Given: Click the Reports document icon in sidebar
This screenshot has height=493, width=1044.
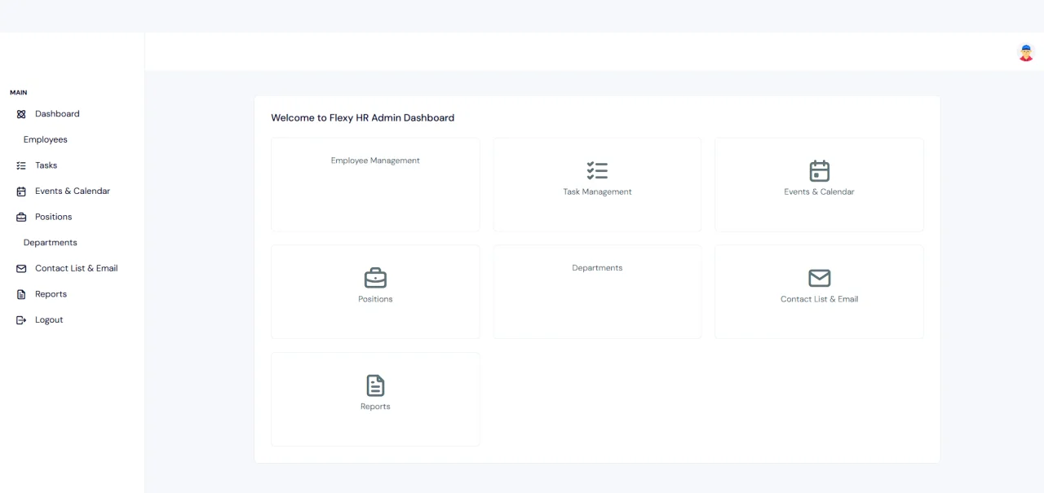Looking at the screenshot, I should point(21,294).
